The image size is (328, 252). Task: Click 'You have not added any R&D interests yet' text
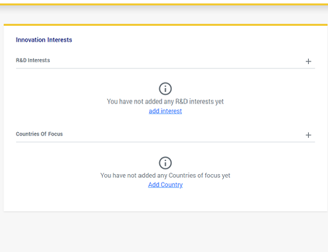coord(165,102)
